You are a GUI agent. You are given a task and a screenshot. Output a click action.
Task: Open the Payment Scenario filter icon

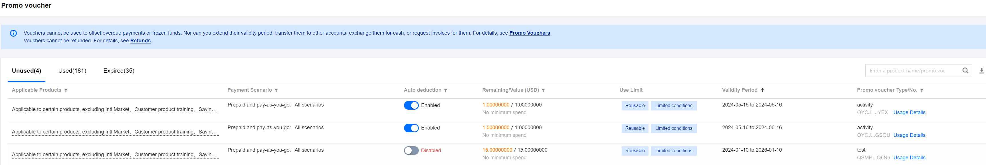(x=276, y=90)
